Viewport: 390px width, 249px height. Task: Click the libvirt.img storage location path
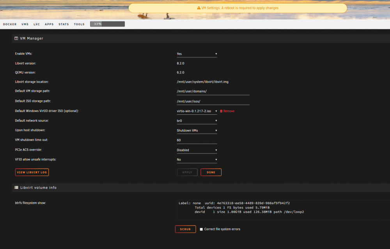(x=202, y=82)
